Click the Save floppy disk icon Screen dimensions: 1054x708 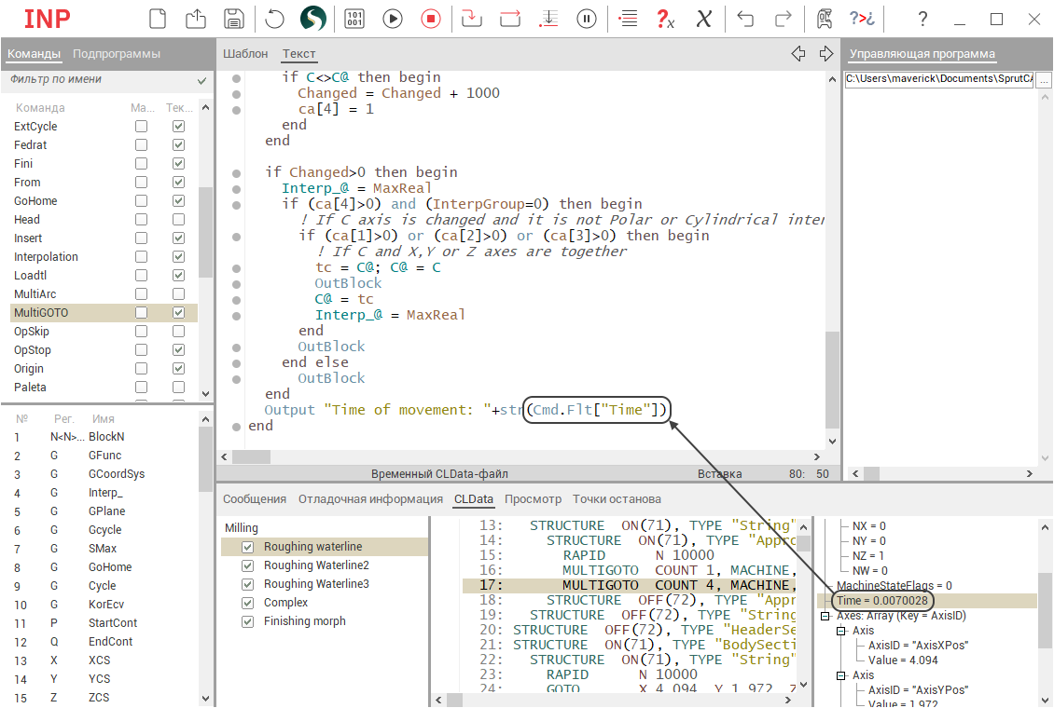[x=234, y=19]
